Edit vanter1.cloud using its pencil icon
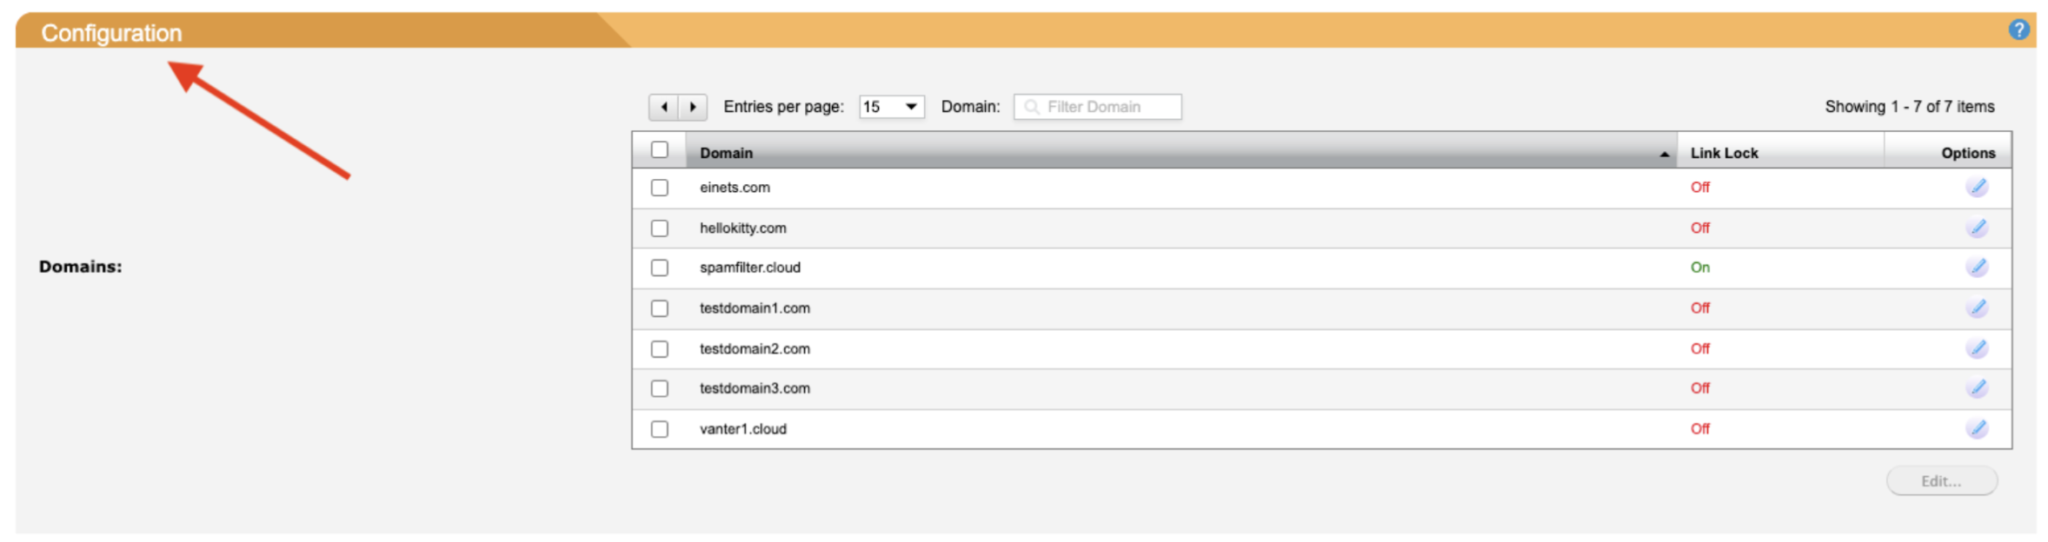 point(1977,428)
